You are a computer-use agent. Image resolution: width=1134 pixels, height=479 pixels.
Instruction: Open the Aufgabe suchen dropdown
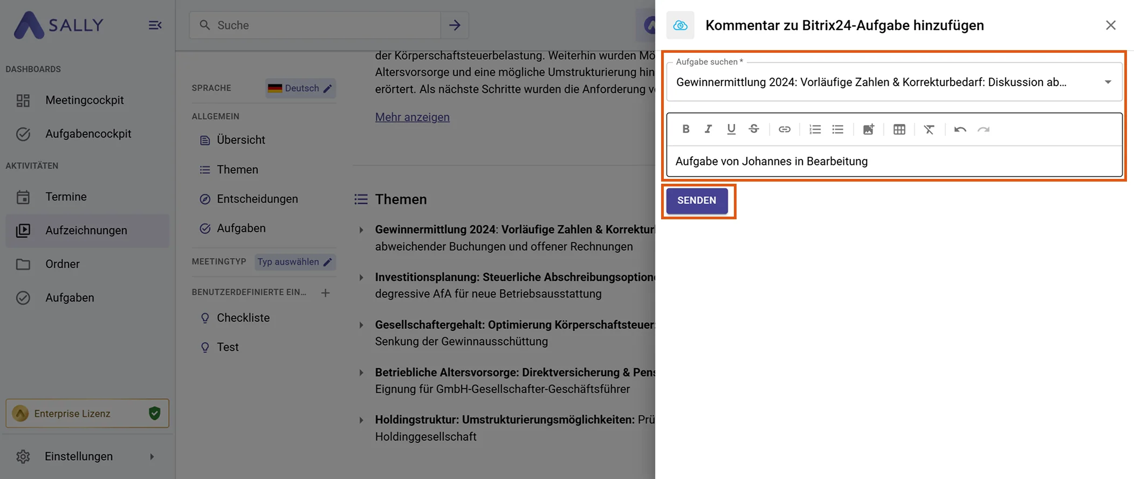(1108, 82)
